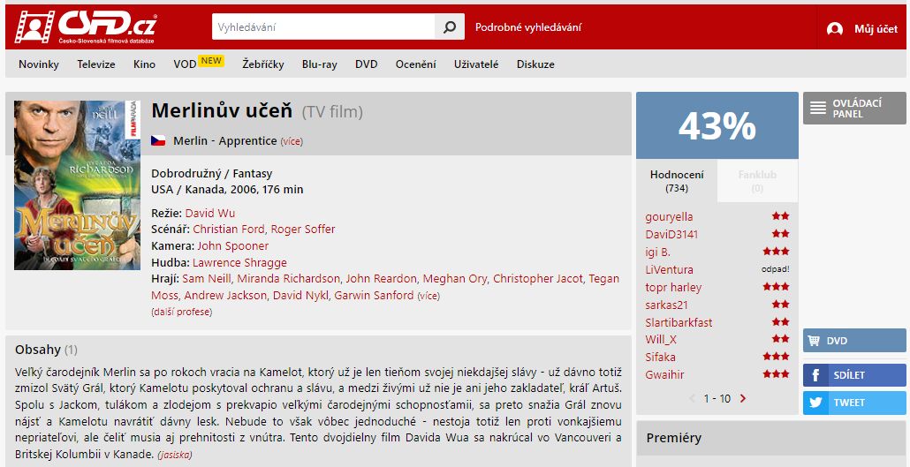Open Garwin Sanford's page
The width and height of the screenshot is (910, 467).
374,295
